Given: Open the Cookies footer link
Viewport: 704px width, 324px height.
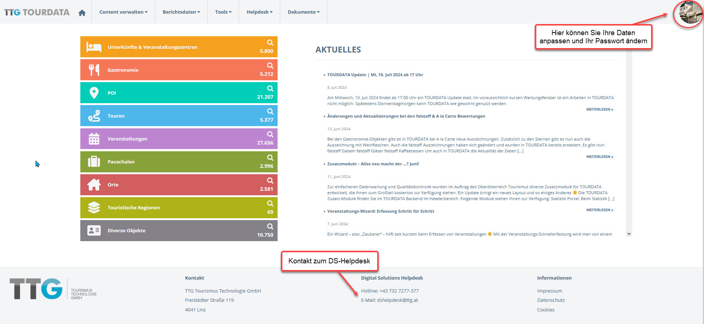Looking at the screenshot, I should [546, 310].
